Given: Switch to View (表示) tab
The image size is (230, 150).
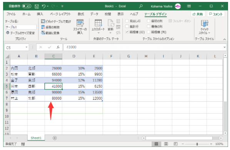Looking at the screenshot, I should click(121, 14).
